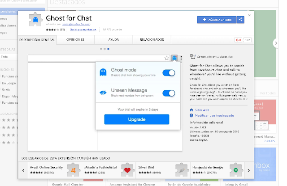
Task: Click the Ghost for Chat extension puzzle icon
Action: [35, 19]
